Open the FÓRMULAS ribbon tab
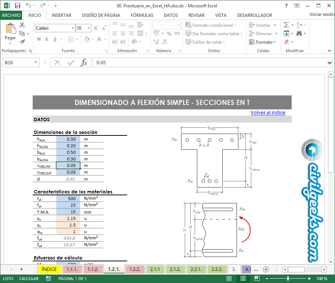Screen dimensions: 335x283 pyautogui.click(x=142, y=15)
